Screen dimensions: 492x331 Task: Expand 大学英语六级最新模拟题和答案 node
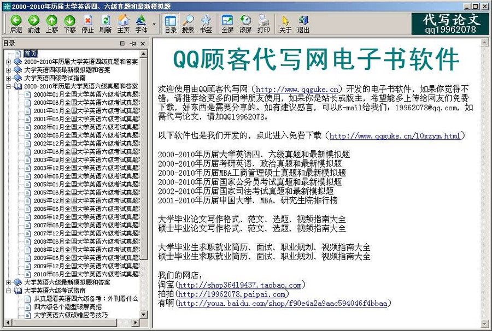coord(8,282)
